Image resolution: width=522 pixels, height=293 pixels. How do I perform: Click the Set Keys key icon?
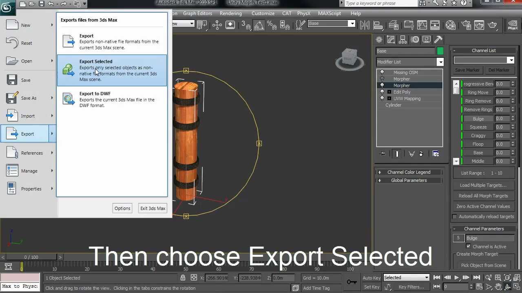351,282
